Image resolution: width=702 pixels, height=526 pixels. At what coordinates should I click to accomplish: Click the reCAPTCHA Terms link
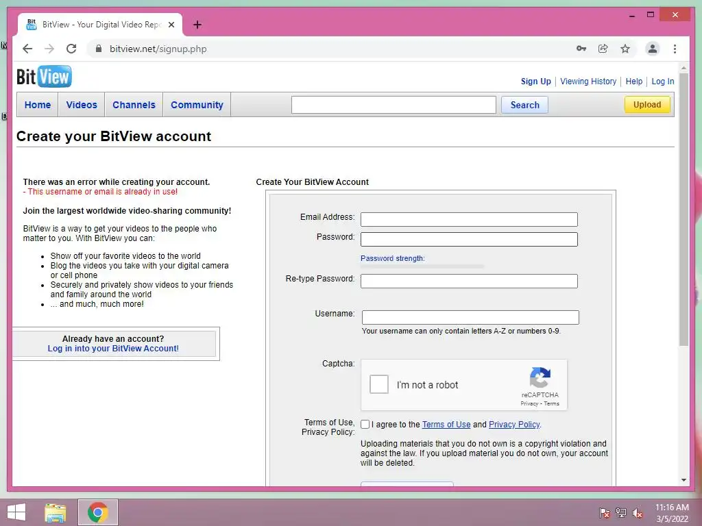point(552,403)
